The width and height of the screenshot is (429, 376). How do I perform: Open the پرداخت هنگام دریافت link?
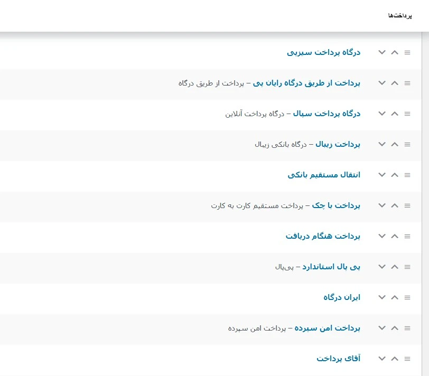pyautogui.click(x=323, y=236)
